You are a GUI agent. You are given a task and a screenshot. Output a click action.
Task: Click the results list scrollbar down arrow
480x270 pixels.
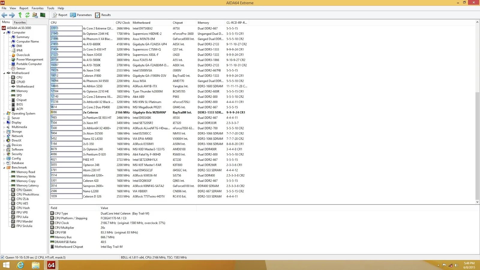[x=477, y=202]
